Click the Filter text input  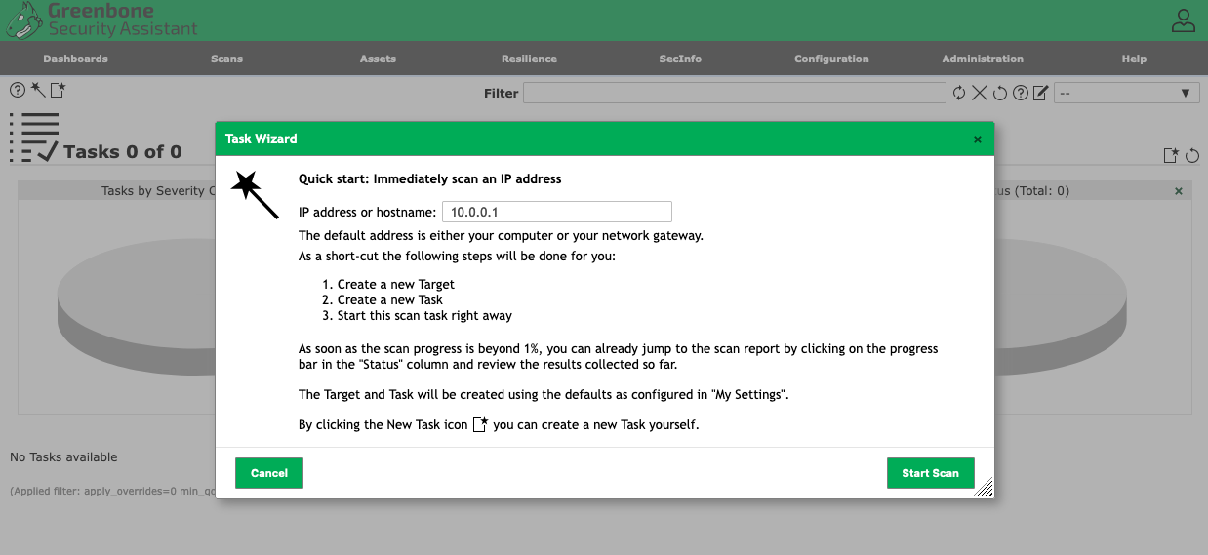(x=735, y=93)
